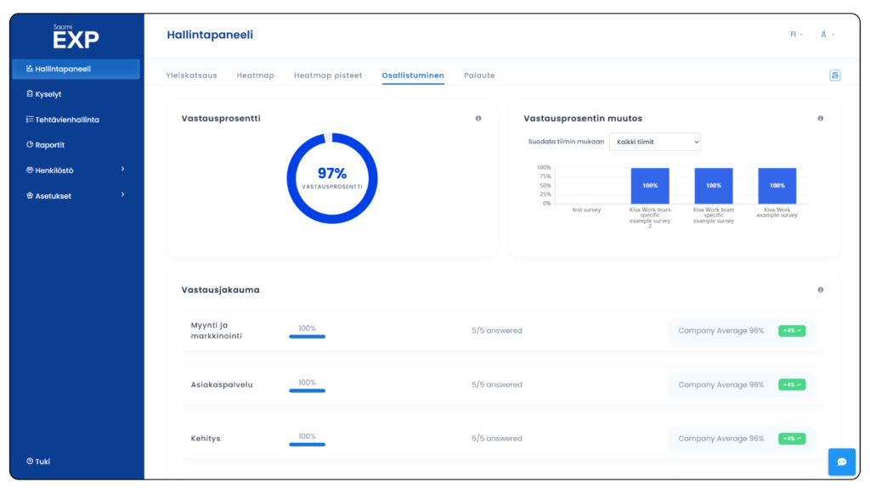Viewport: 870px width, 493px height.
Task: Open the user profile icon menu
Action: pyautogui.click(x=827, y=35)
